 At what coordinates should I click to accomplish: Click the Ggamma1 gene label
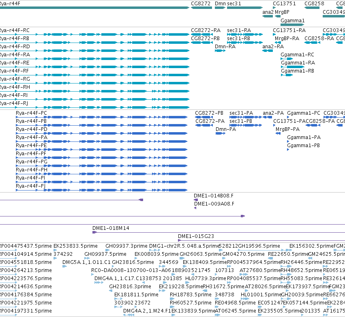293,20
